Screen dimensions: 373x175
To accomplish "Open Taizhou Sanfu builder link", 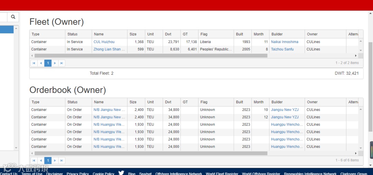I will pos(282,49).
